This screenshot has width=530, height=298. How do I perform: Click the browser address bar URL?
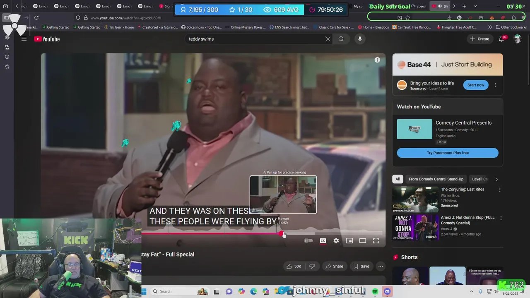tap(126, 18)
